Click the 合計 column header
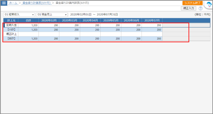 pos(28,20)
